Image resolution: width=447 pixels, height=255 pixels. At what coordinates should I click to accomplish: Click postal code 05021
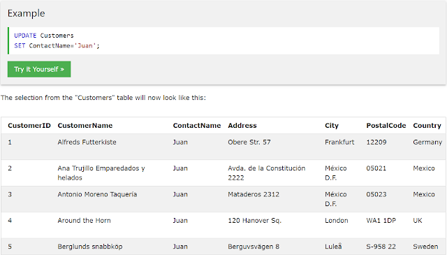pos(376,168)
